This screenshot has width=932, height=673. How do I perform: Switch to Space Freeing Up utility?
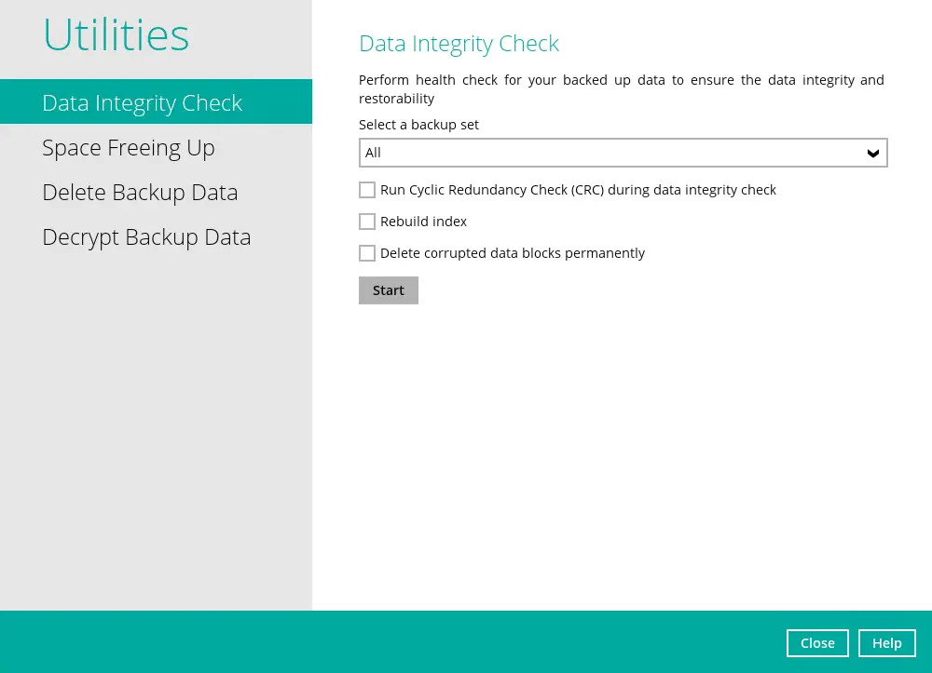[129, 148]
